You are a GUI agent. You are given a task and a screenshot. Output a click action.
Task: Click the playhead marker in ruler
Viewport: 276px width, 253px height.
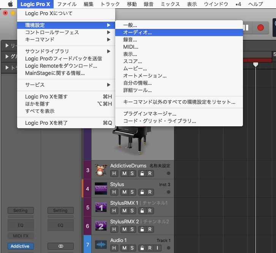click(x=255, y=64)
